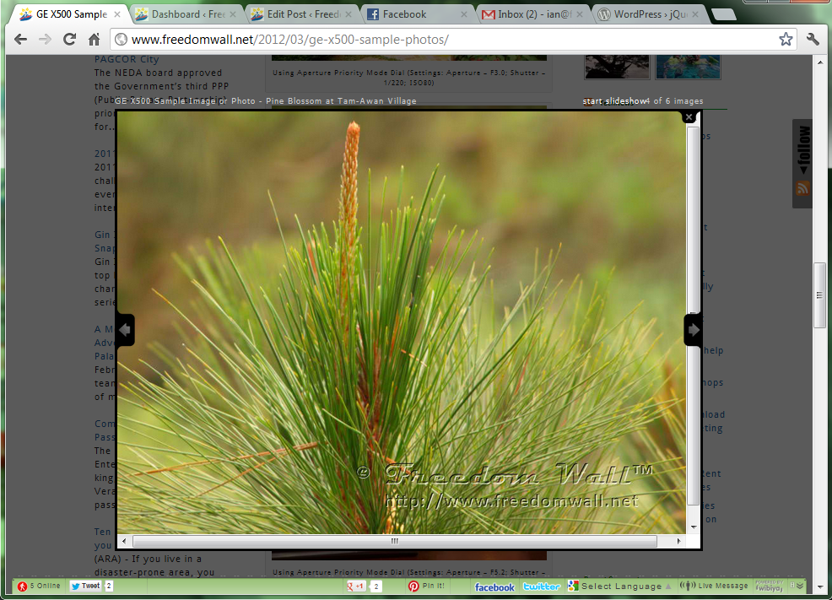The height and width of the screenshot is (600, 832).
Task: Close the Inbox (2) tab
Action: [x=580, y=14]
